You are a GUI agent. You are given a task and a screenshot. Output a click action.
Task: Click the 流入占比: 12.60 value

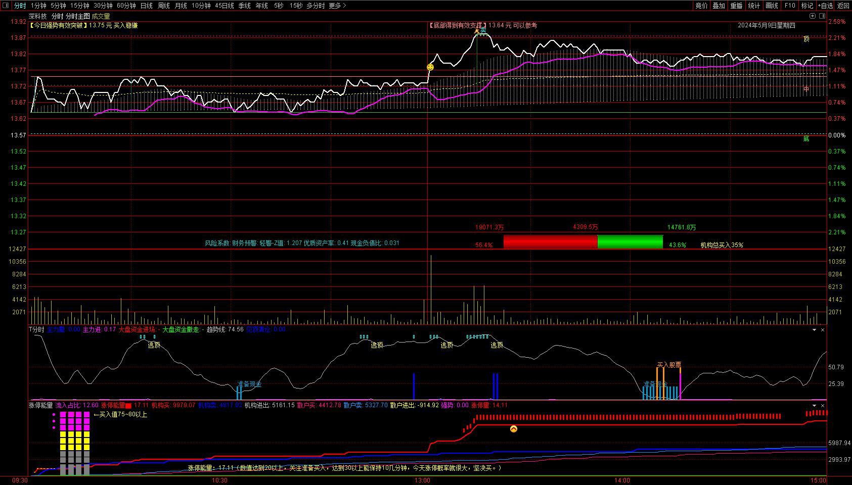pyautogui.click(x=77, y=405)
